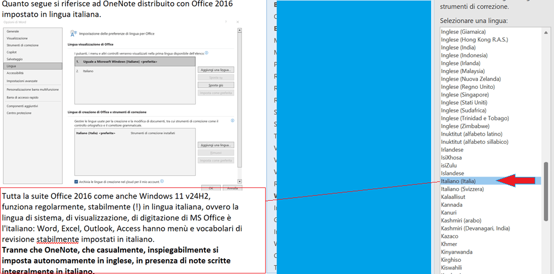Click the help question mark in Opzioni di Word
This screenshot has height=274, width=554.
tap(226, 22)
